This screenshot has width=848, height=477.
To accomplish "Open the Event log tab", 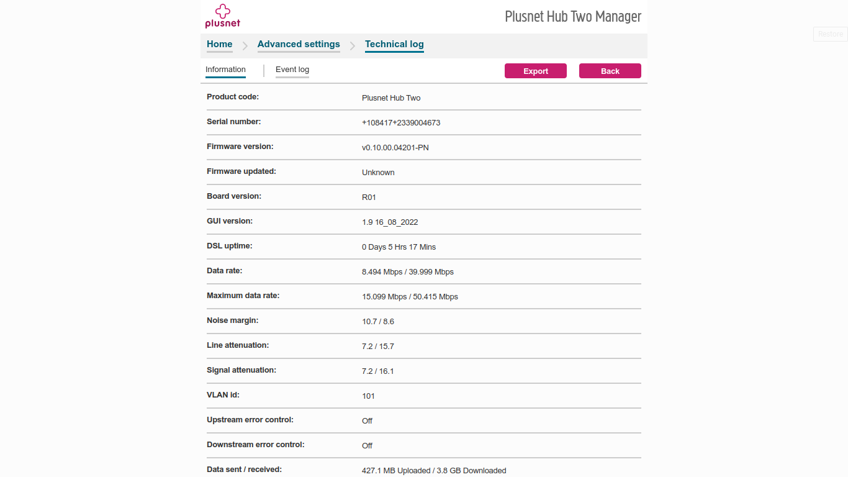I will pyautogui.click(x=292, y=70).
